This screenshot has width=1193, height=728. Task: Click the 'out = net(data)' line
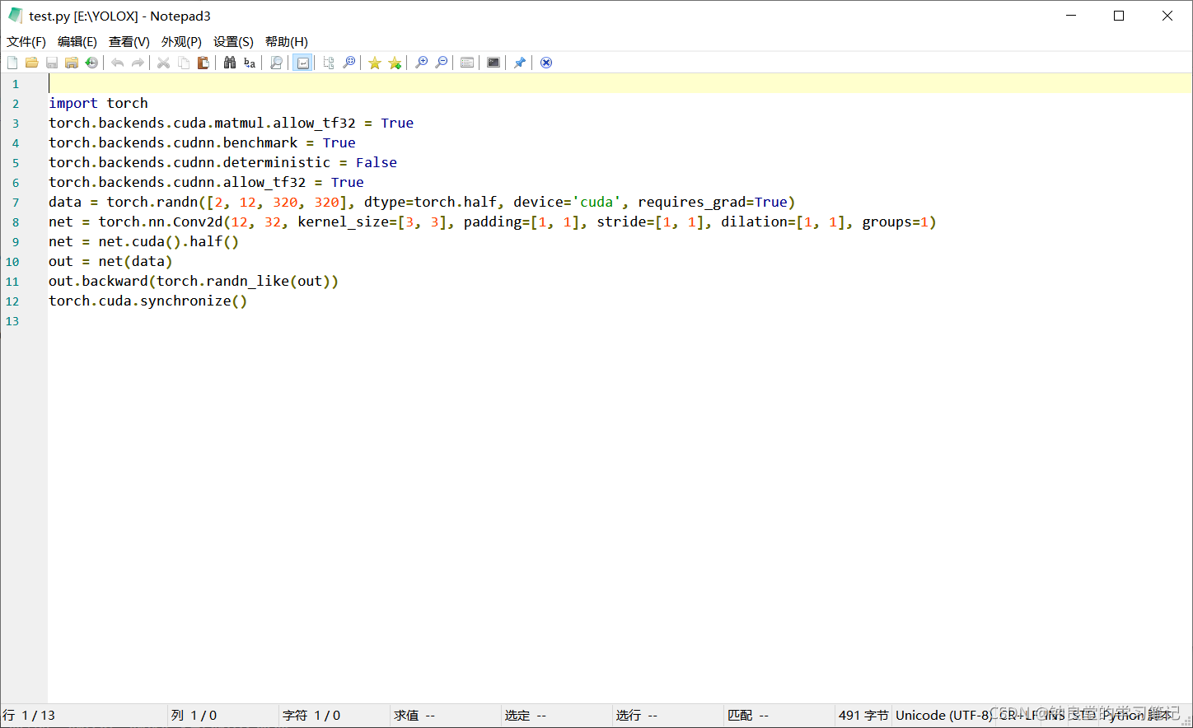(110, 261)
